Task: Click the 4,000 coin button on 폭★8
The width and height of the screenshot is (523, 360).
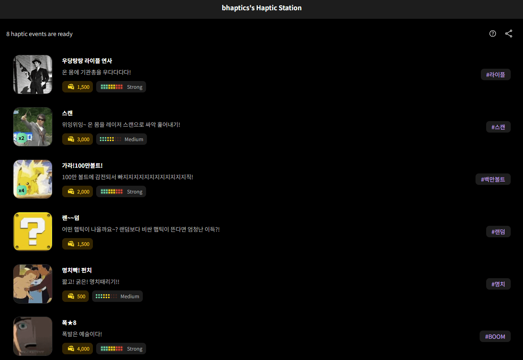Action: [77, 349]
